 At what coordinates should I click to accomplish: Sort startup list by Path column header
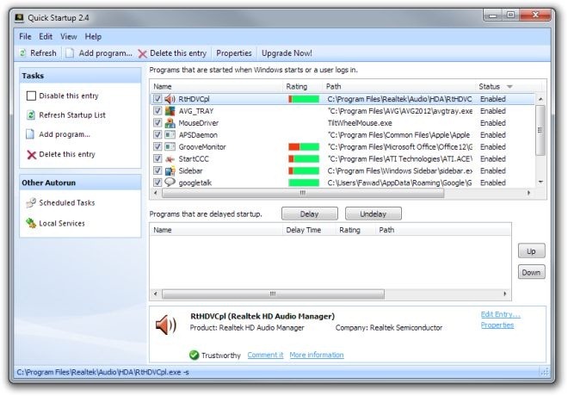(398, 86)
